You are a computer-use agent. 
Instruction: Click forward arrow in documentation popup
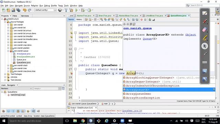[x=128, y=24]
